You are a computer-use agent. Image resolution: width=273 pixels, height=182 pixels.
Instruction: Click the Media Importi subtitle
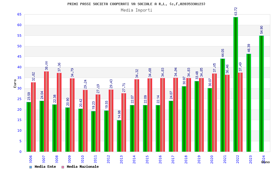pos(136,10)
